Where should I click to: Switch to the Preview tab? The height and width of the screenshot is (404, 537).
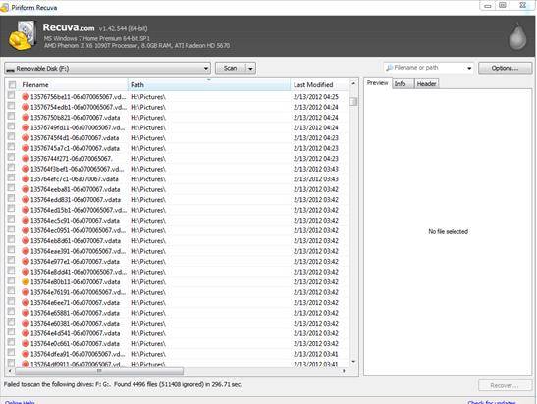377,83
